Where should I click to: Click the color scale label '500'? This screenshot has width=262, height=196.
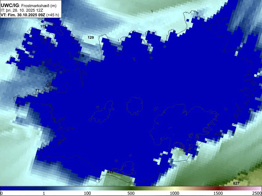pyautogui.click(x=131, y=193)
